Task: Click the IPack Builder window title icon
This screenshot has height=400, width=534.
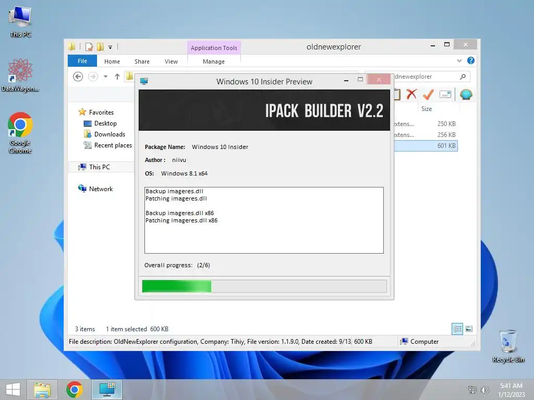Action: pyautogui.click(x=144, y=81)
